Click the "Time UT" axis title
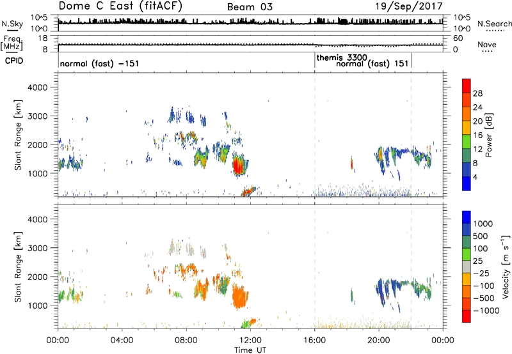This screenshot has height=354, width=512. [250, 350]
